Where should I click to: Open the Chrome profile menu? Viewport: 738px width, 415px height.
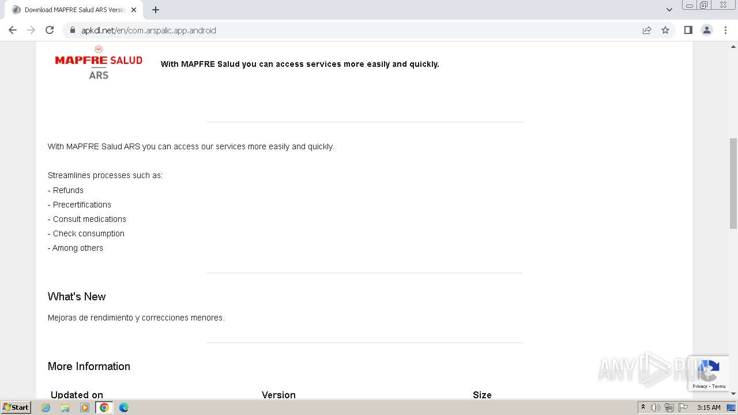706,30
